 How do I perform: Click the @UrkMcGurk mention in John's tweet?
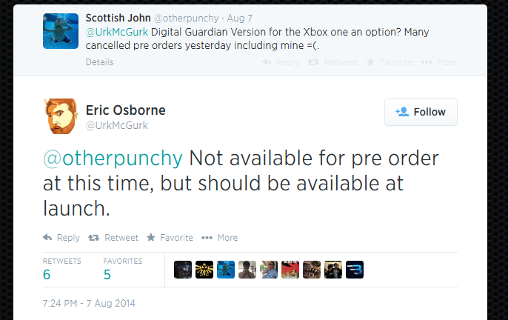point(117,32)
